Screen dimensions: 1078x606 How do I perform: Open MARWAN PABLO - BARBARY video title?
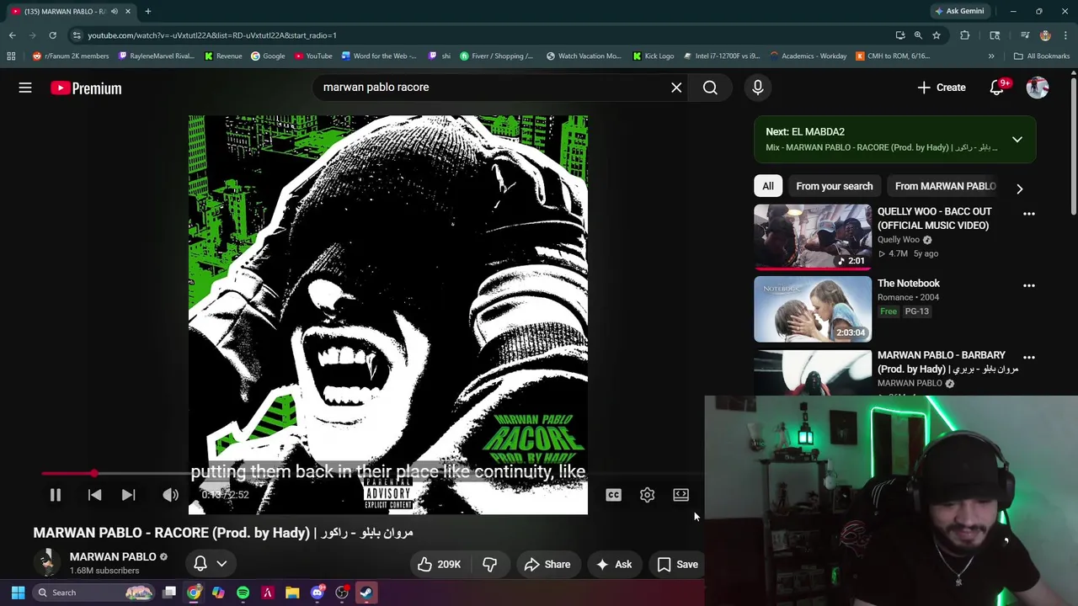click(947, 362)
